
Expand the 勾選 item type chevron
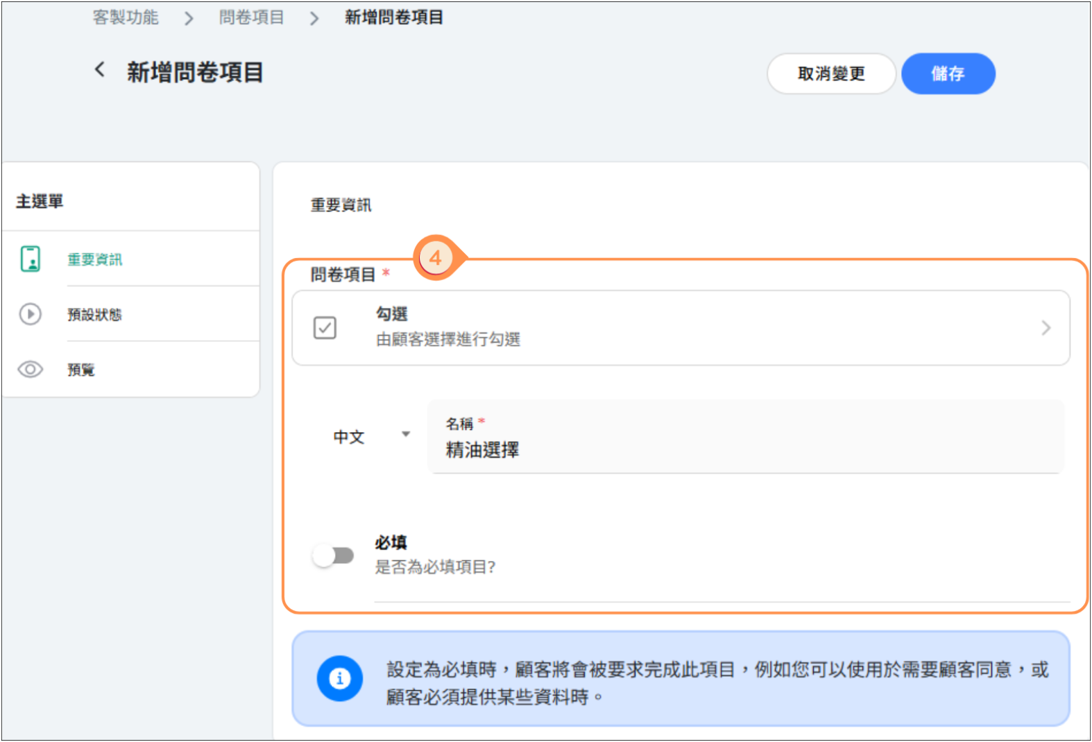(x=1046, y=328)
